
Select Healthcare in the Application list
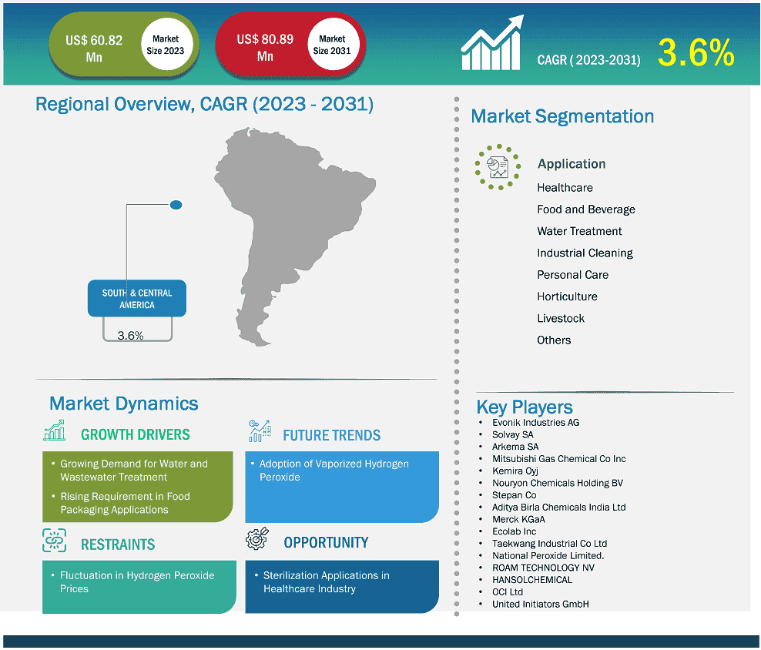(565, 188)
